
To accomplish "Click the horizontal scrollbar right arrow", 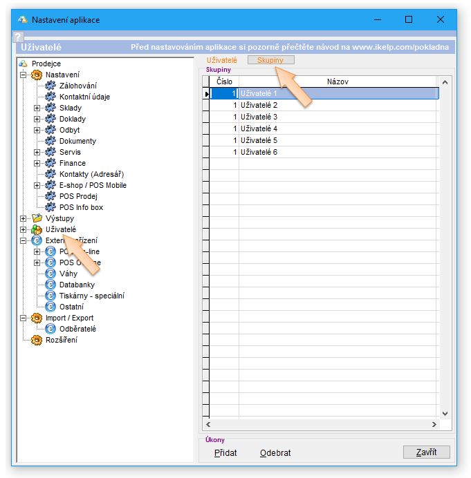I will click(x=434, y=425).
